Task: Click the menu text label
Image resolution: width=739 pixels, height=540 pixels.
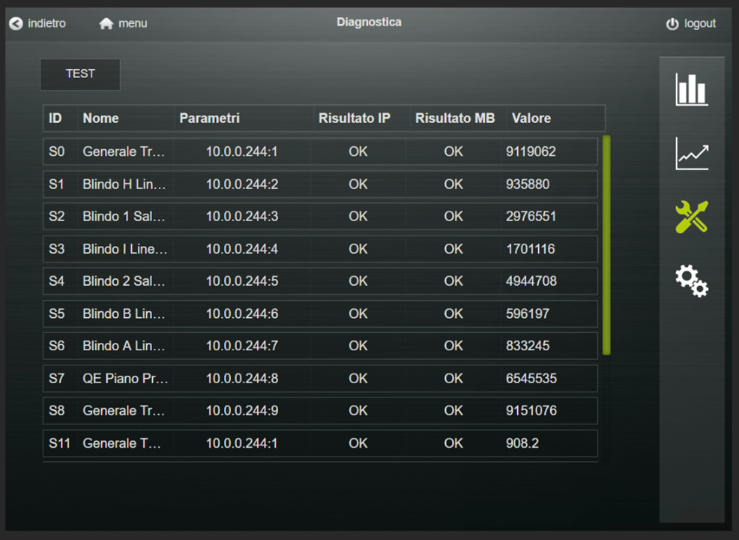Action: 133,24
